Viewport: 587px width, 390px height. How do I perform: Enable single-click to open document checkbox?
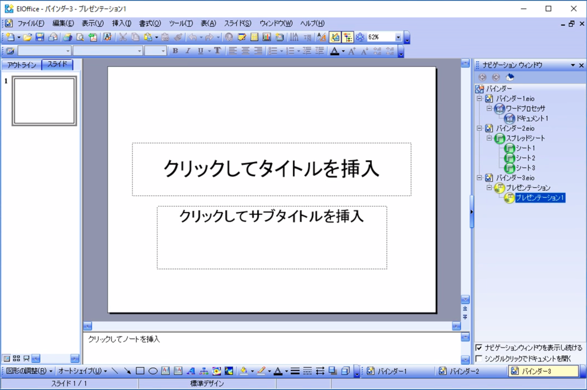tap(479, 359)
